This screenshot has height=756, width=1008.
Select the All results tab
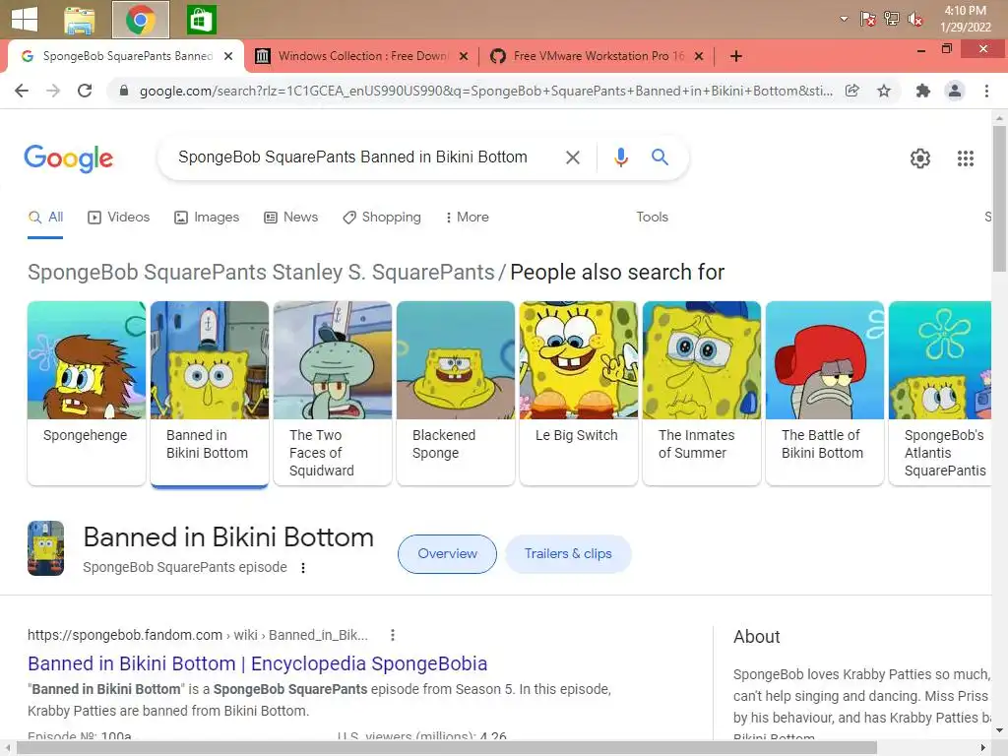[x=45, y=218]
